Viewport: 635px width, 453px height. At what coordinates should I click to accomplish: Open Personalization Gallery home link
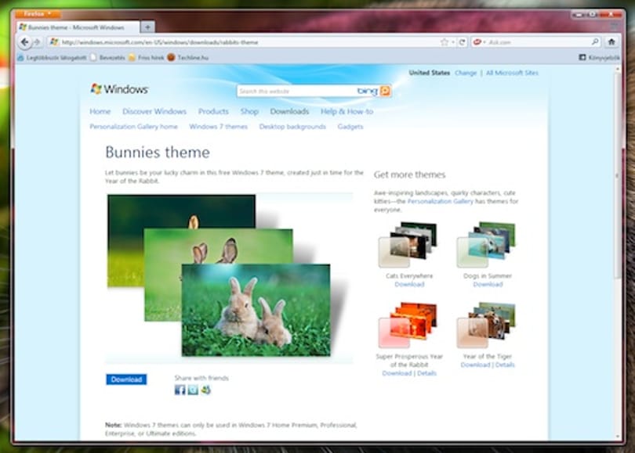tap(133, 127)
